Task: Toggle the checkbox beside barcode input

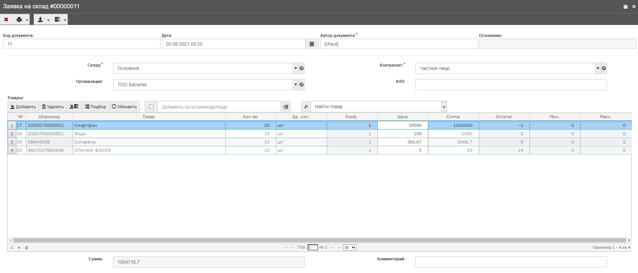Action: (151, 107)
